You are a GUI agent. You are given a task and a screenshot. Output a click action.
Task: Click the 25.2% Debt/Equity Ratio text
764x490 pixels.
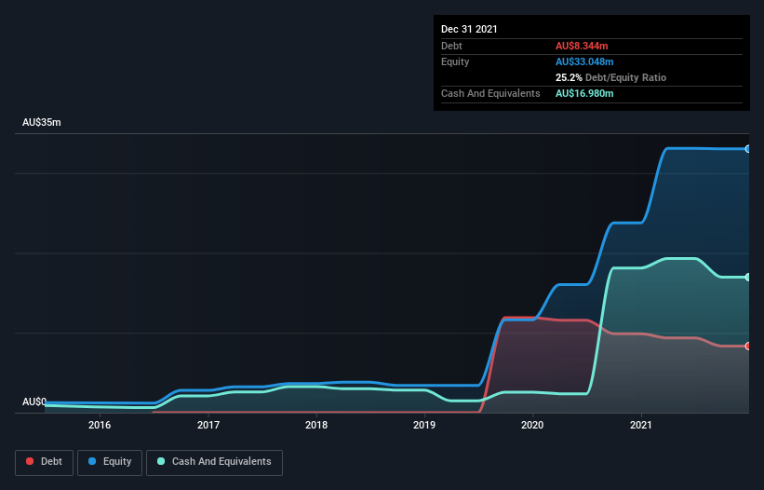click(611, 77)
